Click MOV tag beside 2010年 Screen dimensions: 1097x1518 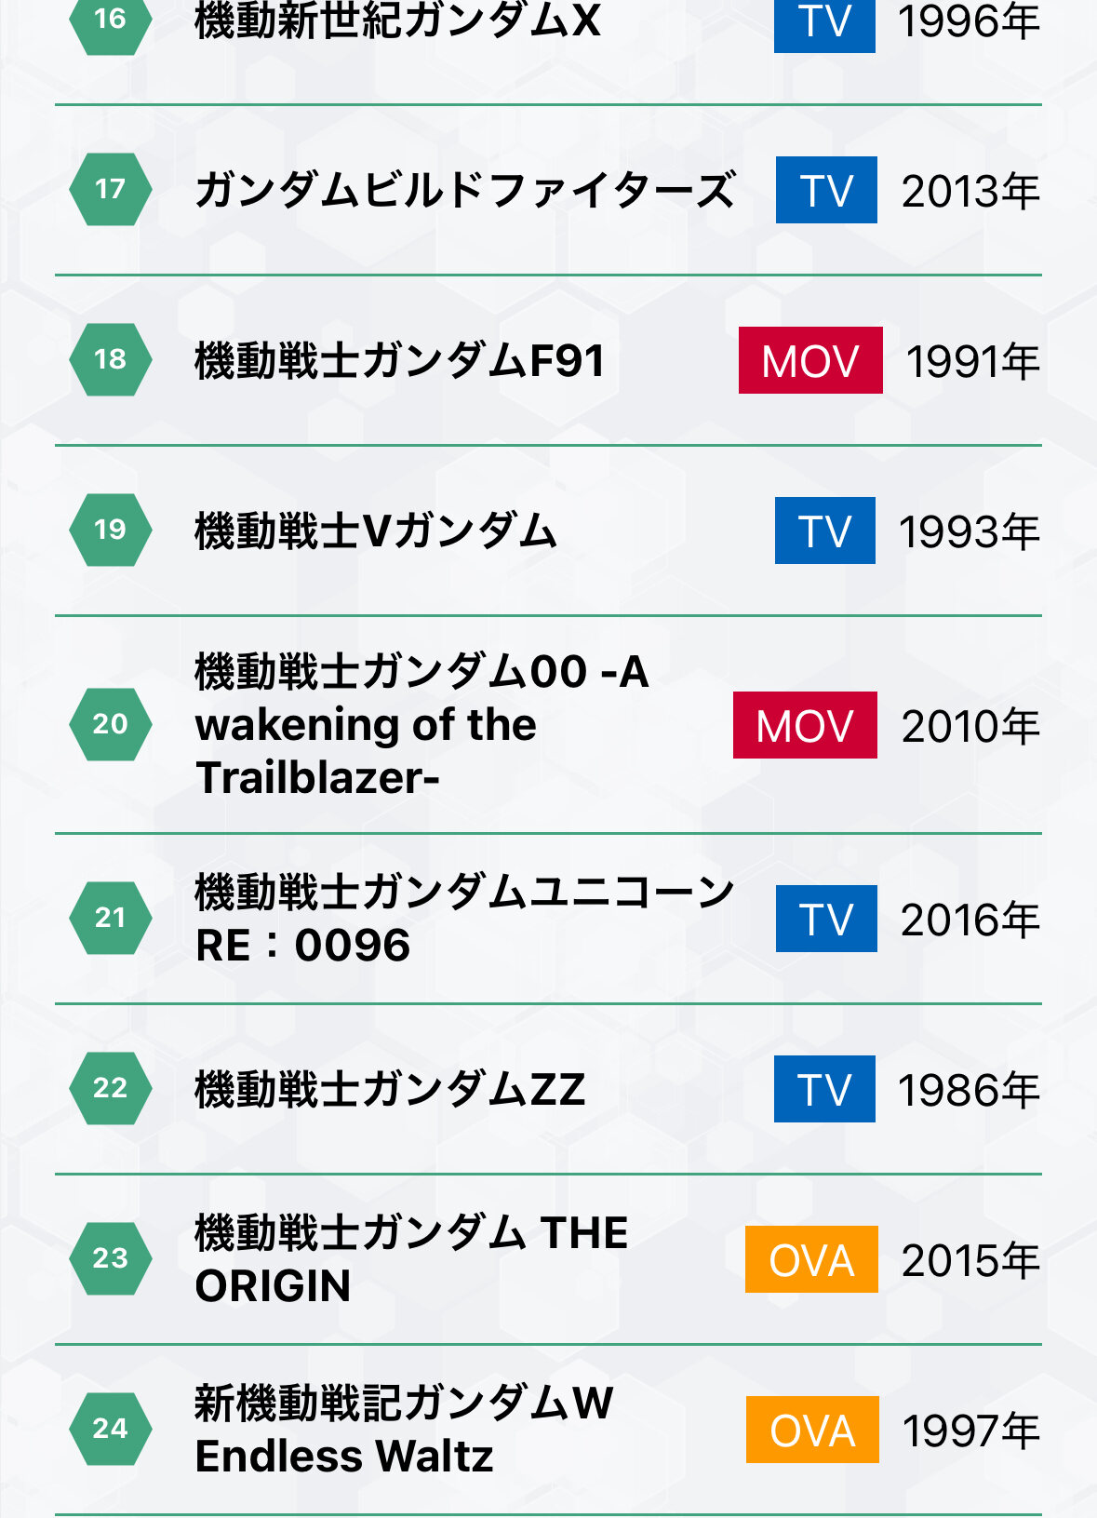click(805, 725)
